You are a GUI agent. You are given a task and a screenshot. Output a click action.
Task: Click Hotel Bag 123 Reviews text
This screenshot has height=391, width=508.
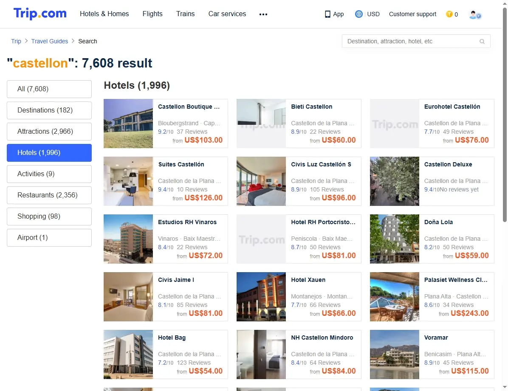tap(194, 363)
